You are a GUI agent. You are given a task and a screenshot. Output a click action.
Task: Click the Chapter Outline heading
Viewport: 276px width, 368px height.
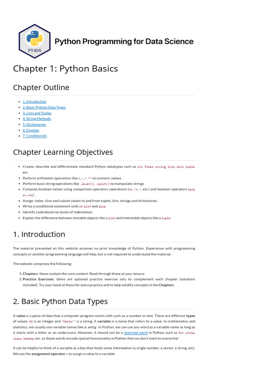[41, 87]
